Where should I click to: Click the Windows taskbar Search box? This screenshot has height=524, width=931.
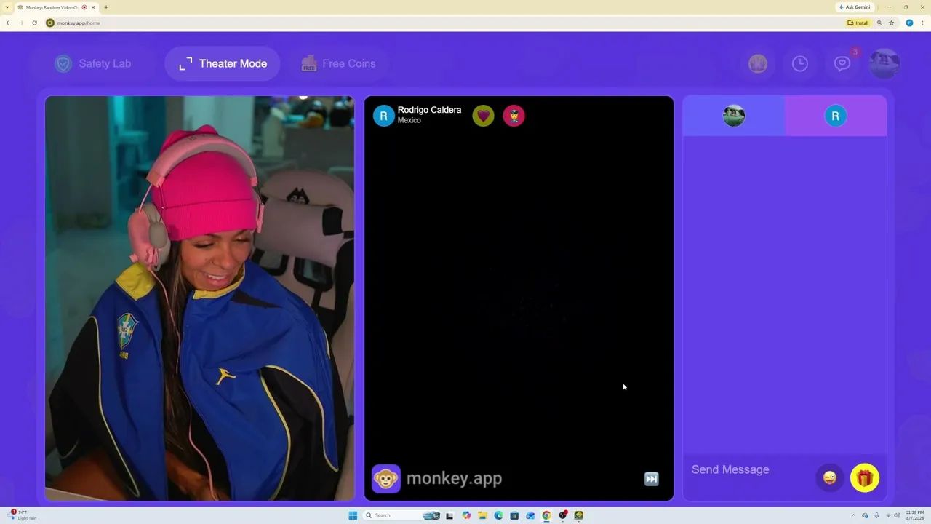(402, 515)
